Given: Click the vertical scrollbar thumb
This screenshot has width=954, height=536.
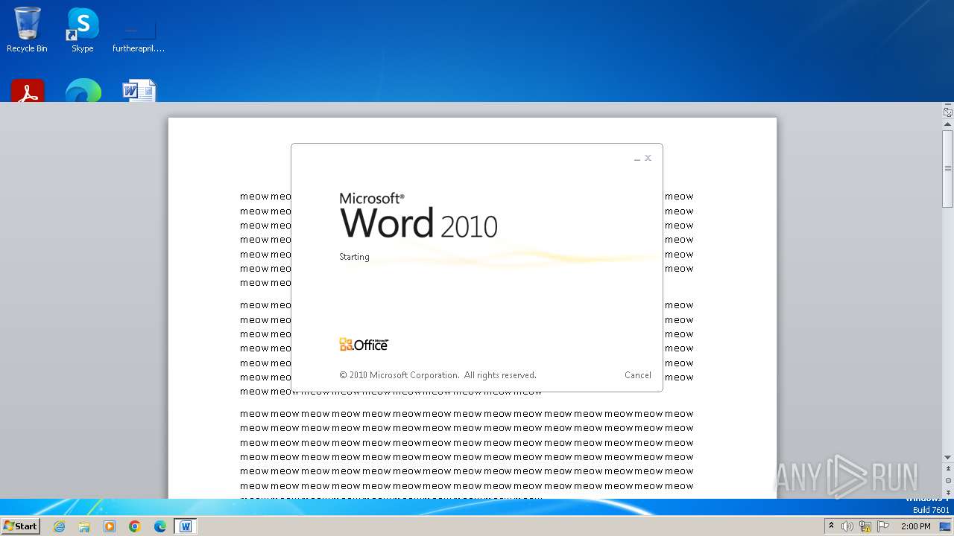Looking at the screenshot, I should (948, 169).
